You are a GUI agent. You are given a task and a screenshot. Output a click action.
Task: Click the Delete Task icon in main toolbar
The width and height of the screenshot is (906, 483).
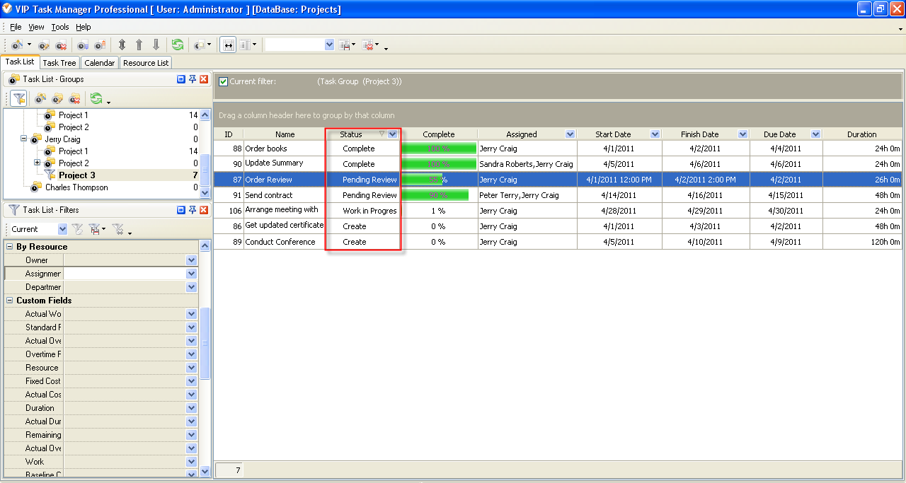(62, 45)
